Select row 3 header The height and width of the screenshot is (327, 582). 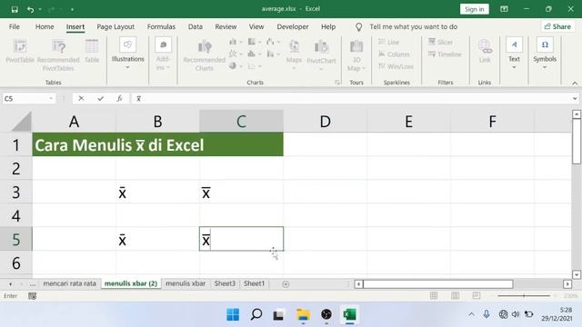pyautogui.click(x=16, y=192)
